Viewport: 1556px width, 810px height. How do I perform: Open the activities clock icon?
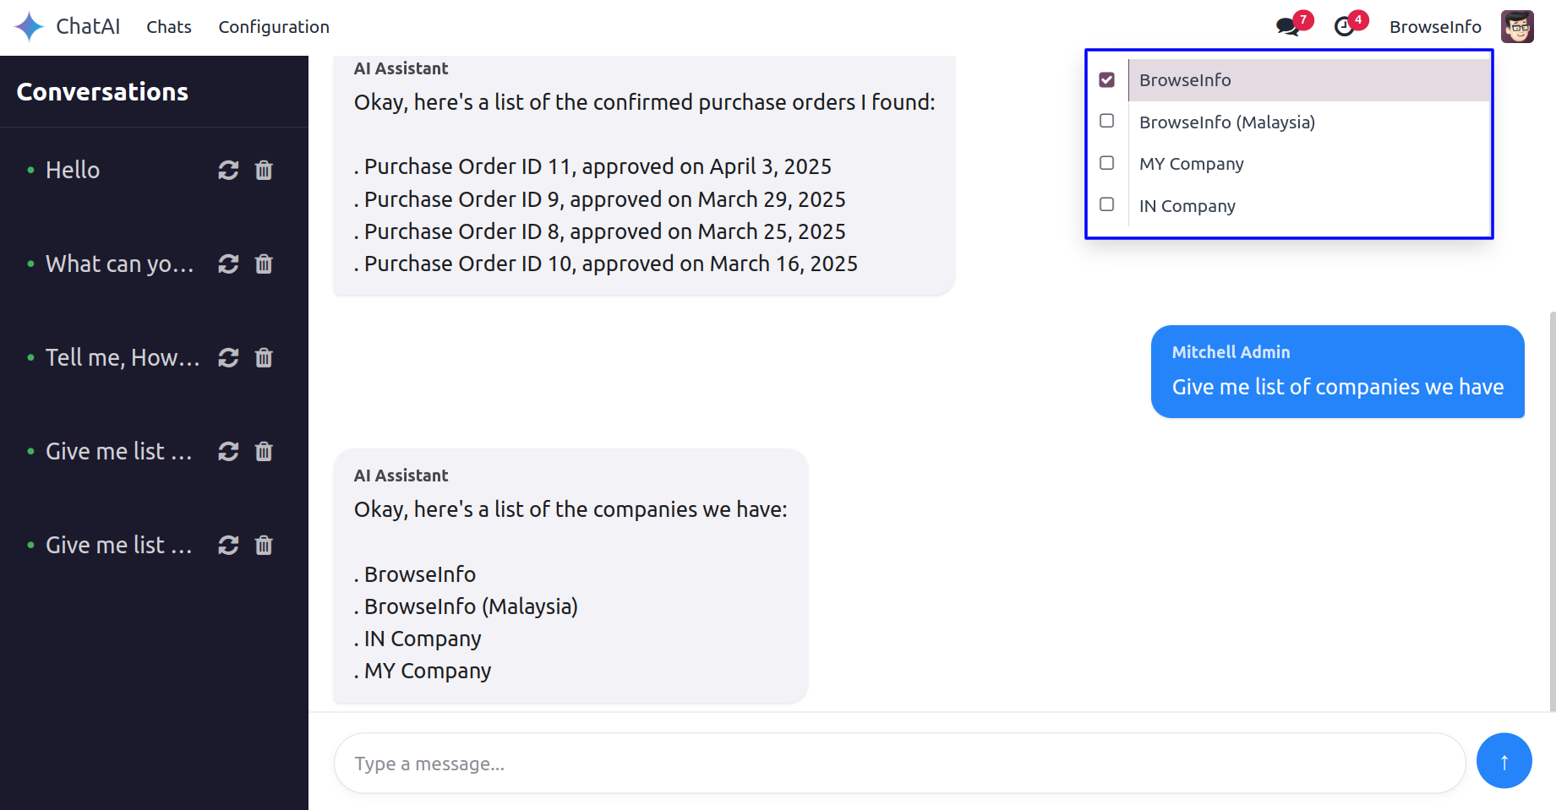coord(1344,27)
